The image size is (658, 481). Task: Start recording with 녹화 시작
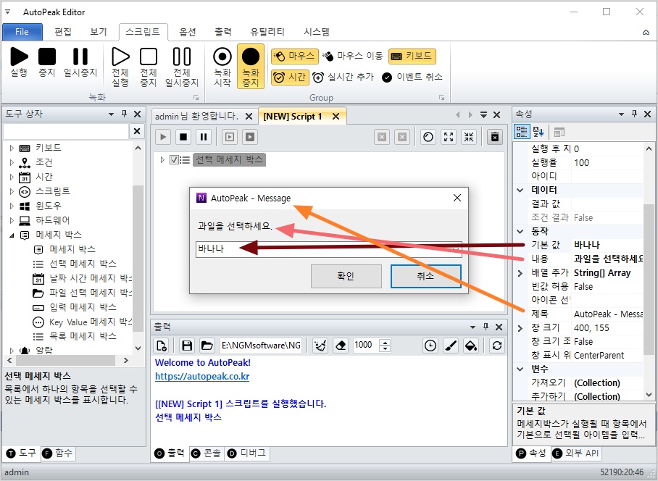pyautogui.click(x=222, y=67)
